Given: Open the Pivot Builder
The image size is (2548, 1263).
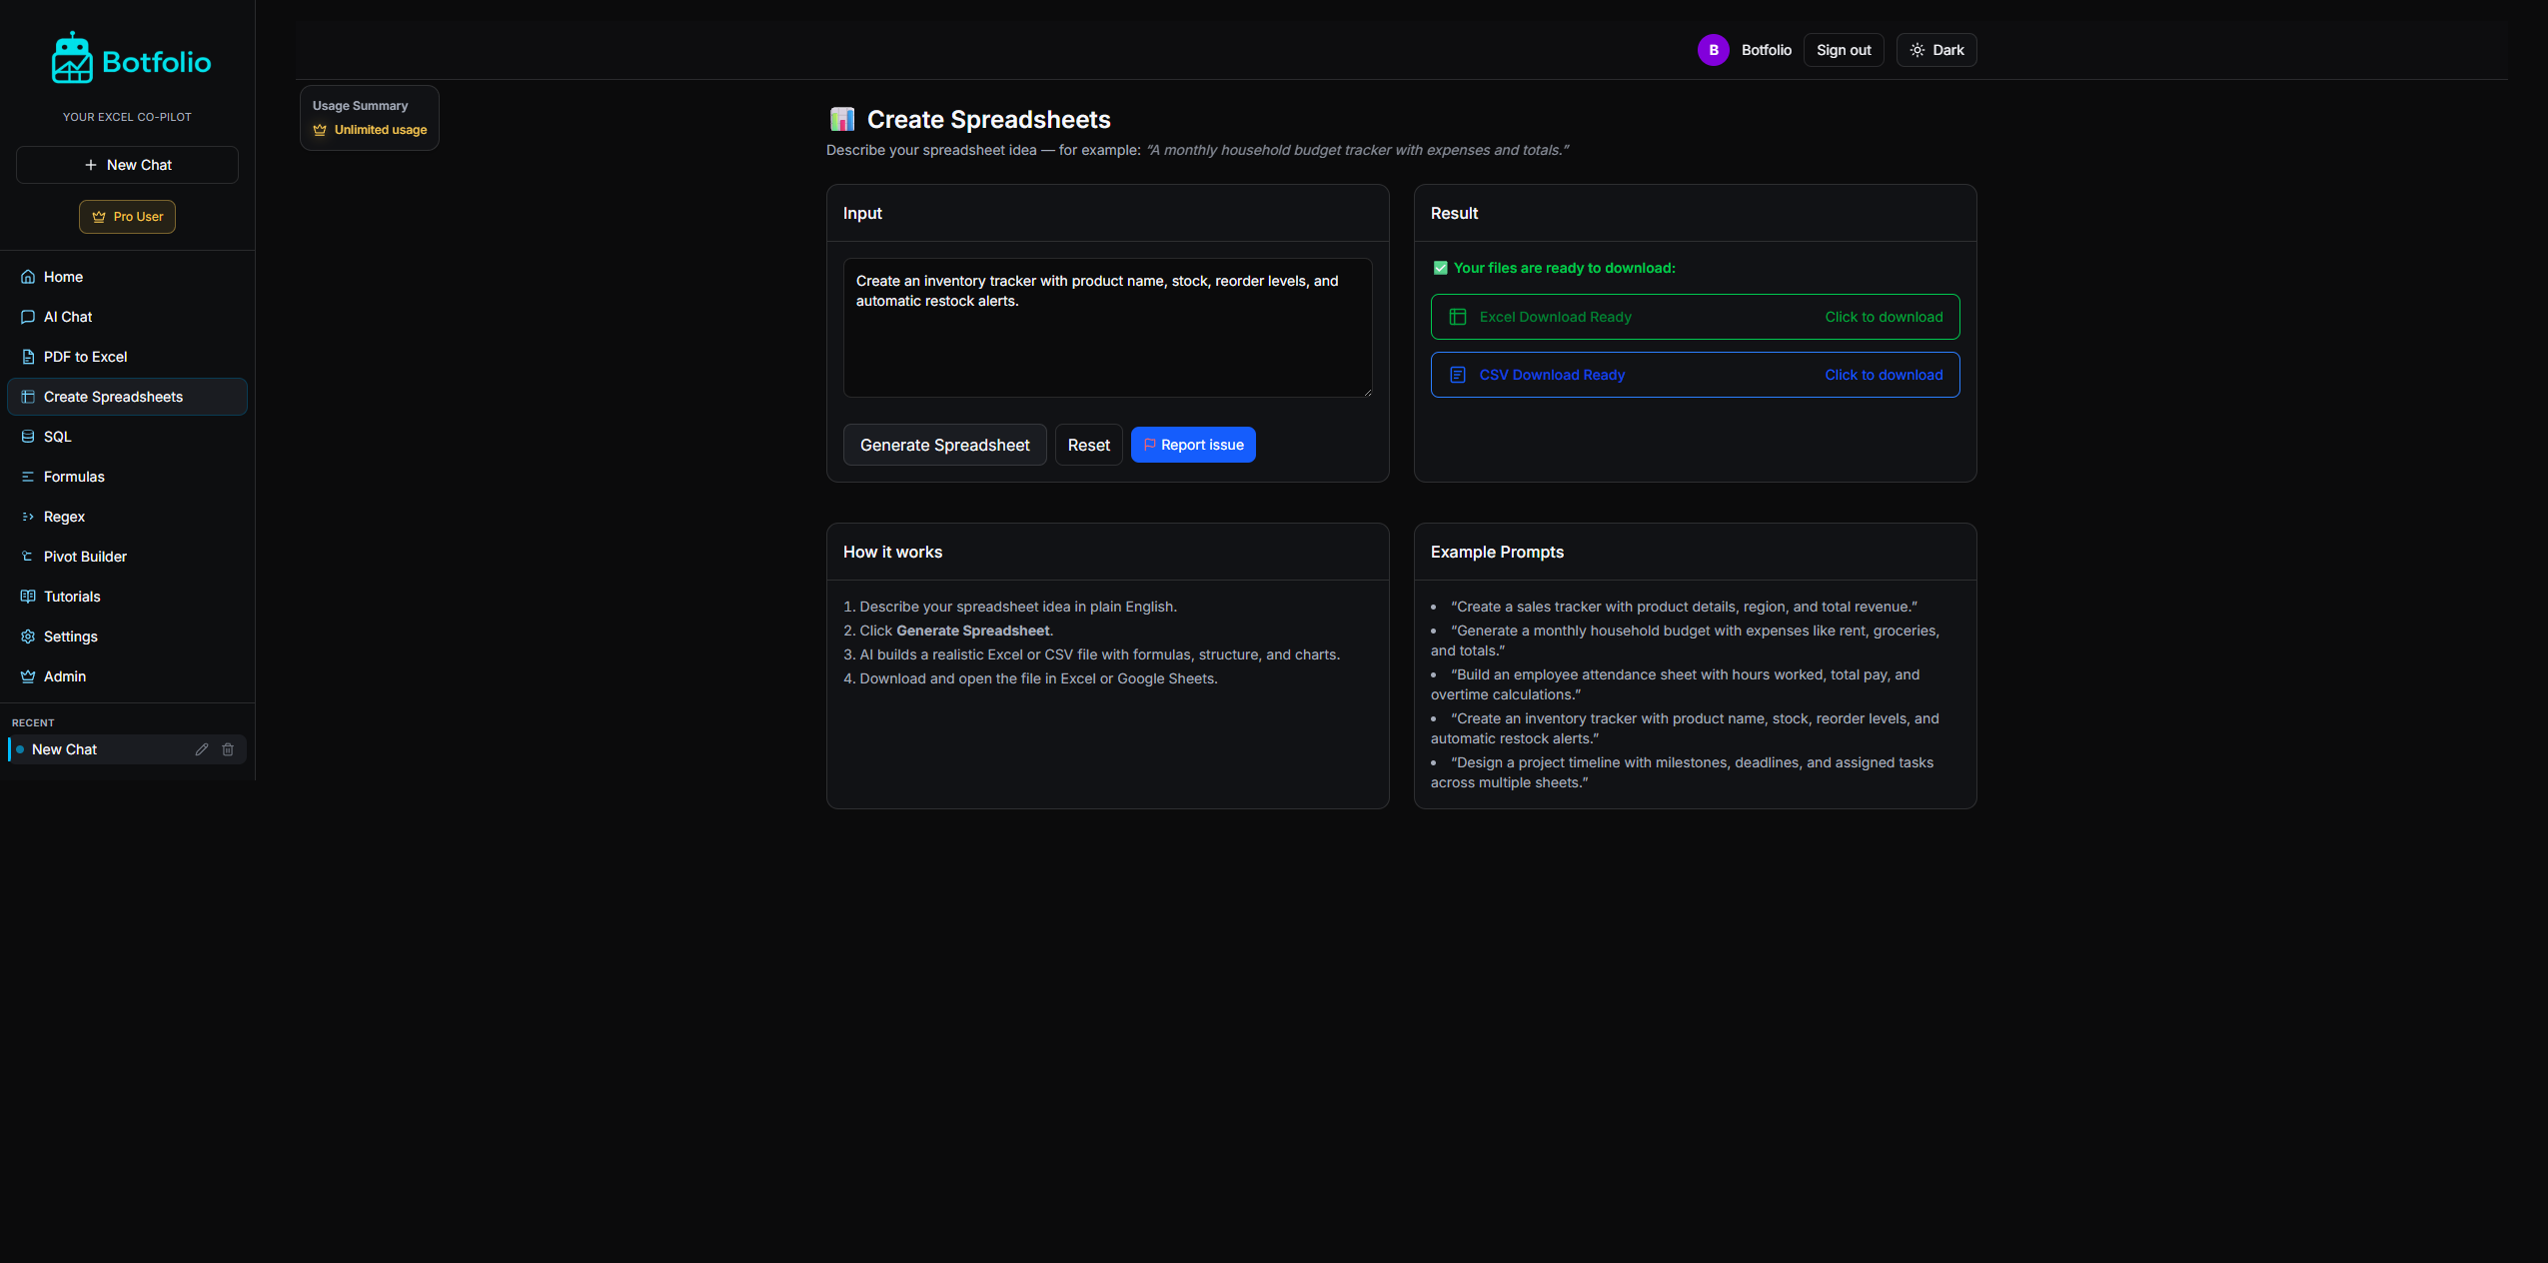Looking at the screenshot, I should 85,557.
